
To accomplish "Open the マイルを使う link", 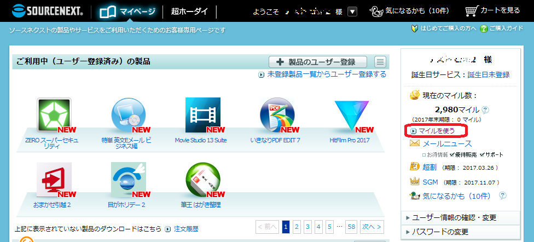I will (x=437, y=130).
